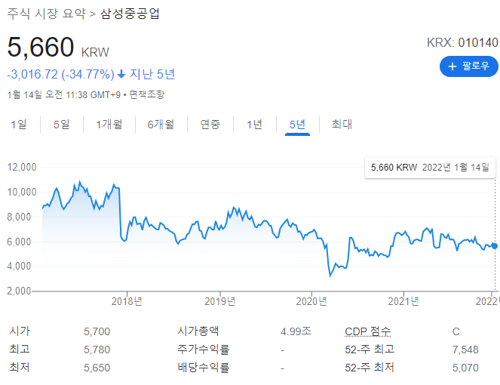Click the 10,000 y-axis label
Viewport: 500px width, 385px height.
(22, 192)
